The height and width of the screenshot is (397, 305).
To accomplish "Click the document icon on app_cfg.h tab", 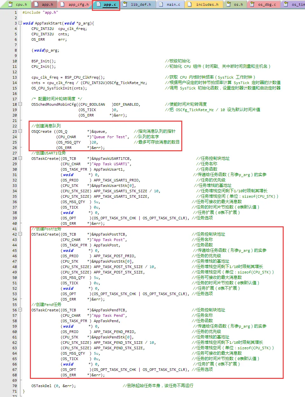I will [63, 4].
